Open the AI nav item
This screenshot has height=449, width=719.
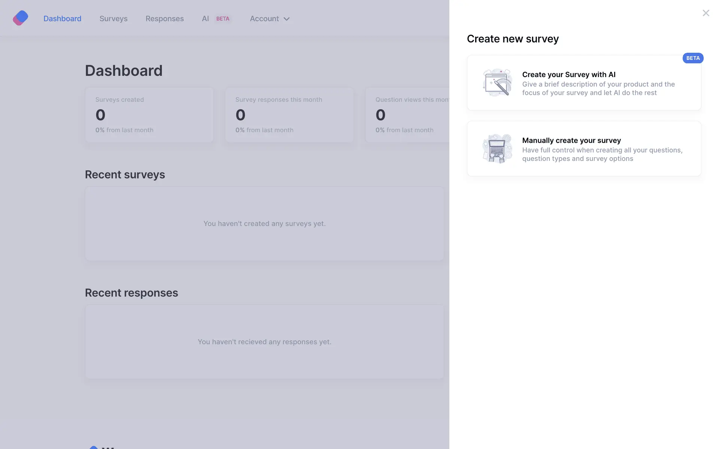coord(205,19)
